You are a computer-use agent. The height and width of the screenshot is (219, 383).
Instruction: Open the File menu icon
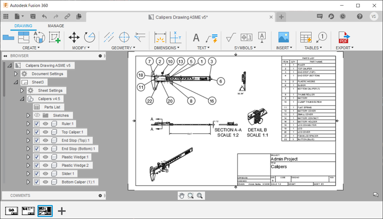[x=19, y=16]
